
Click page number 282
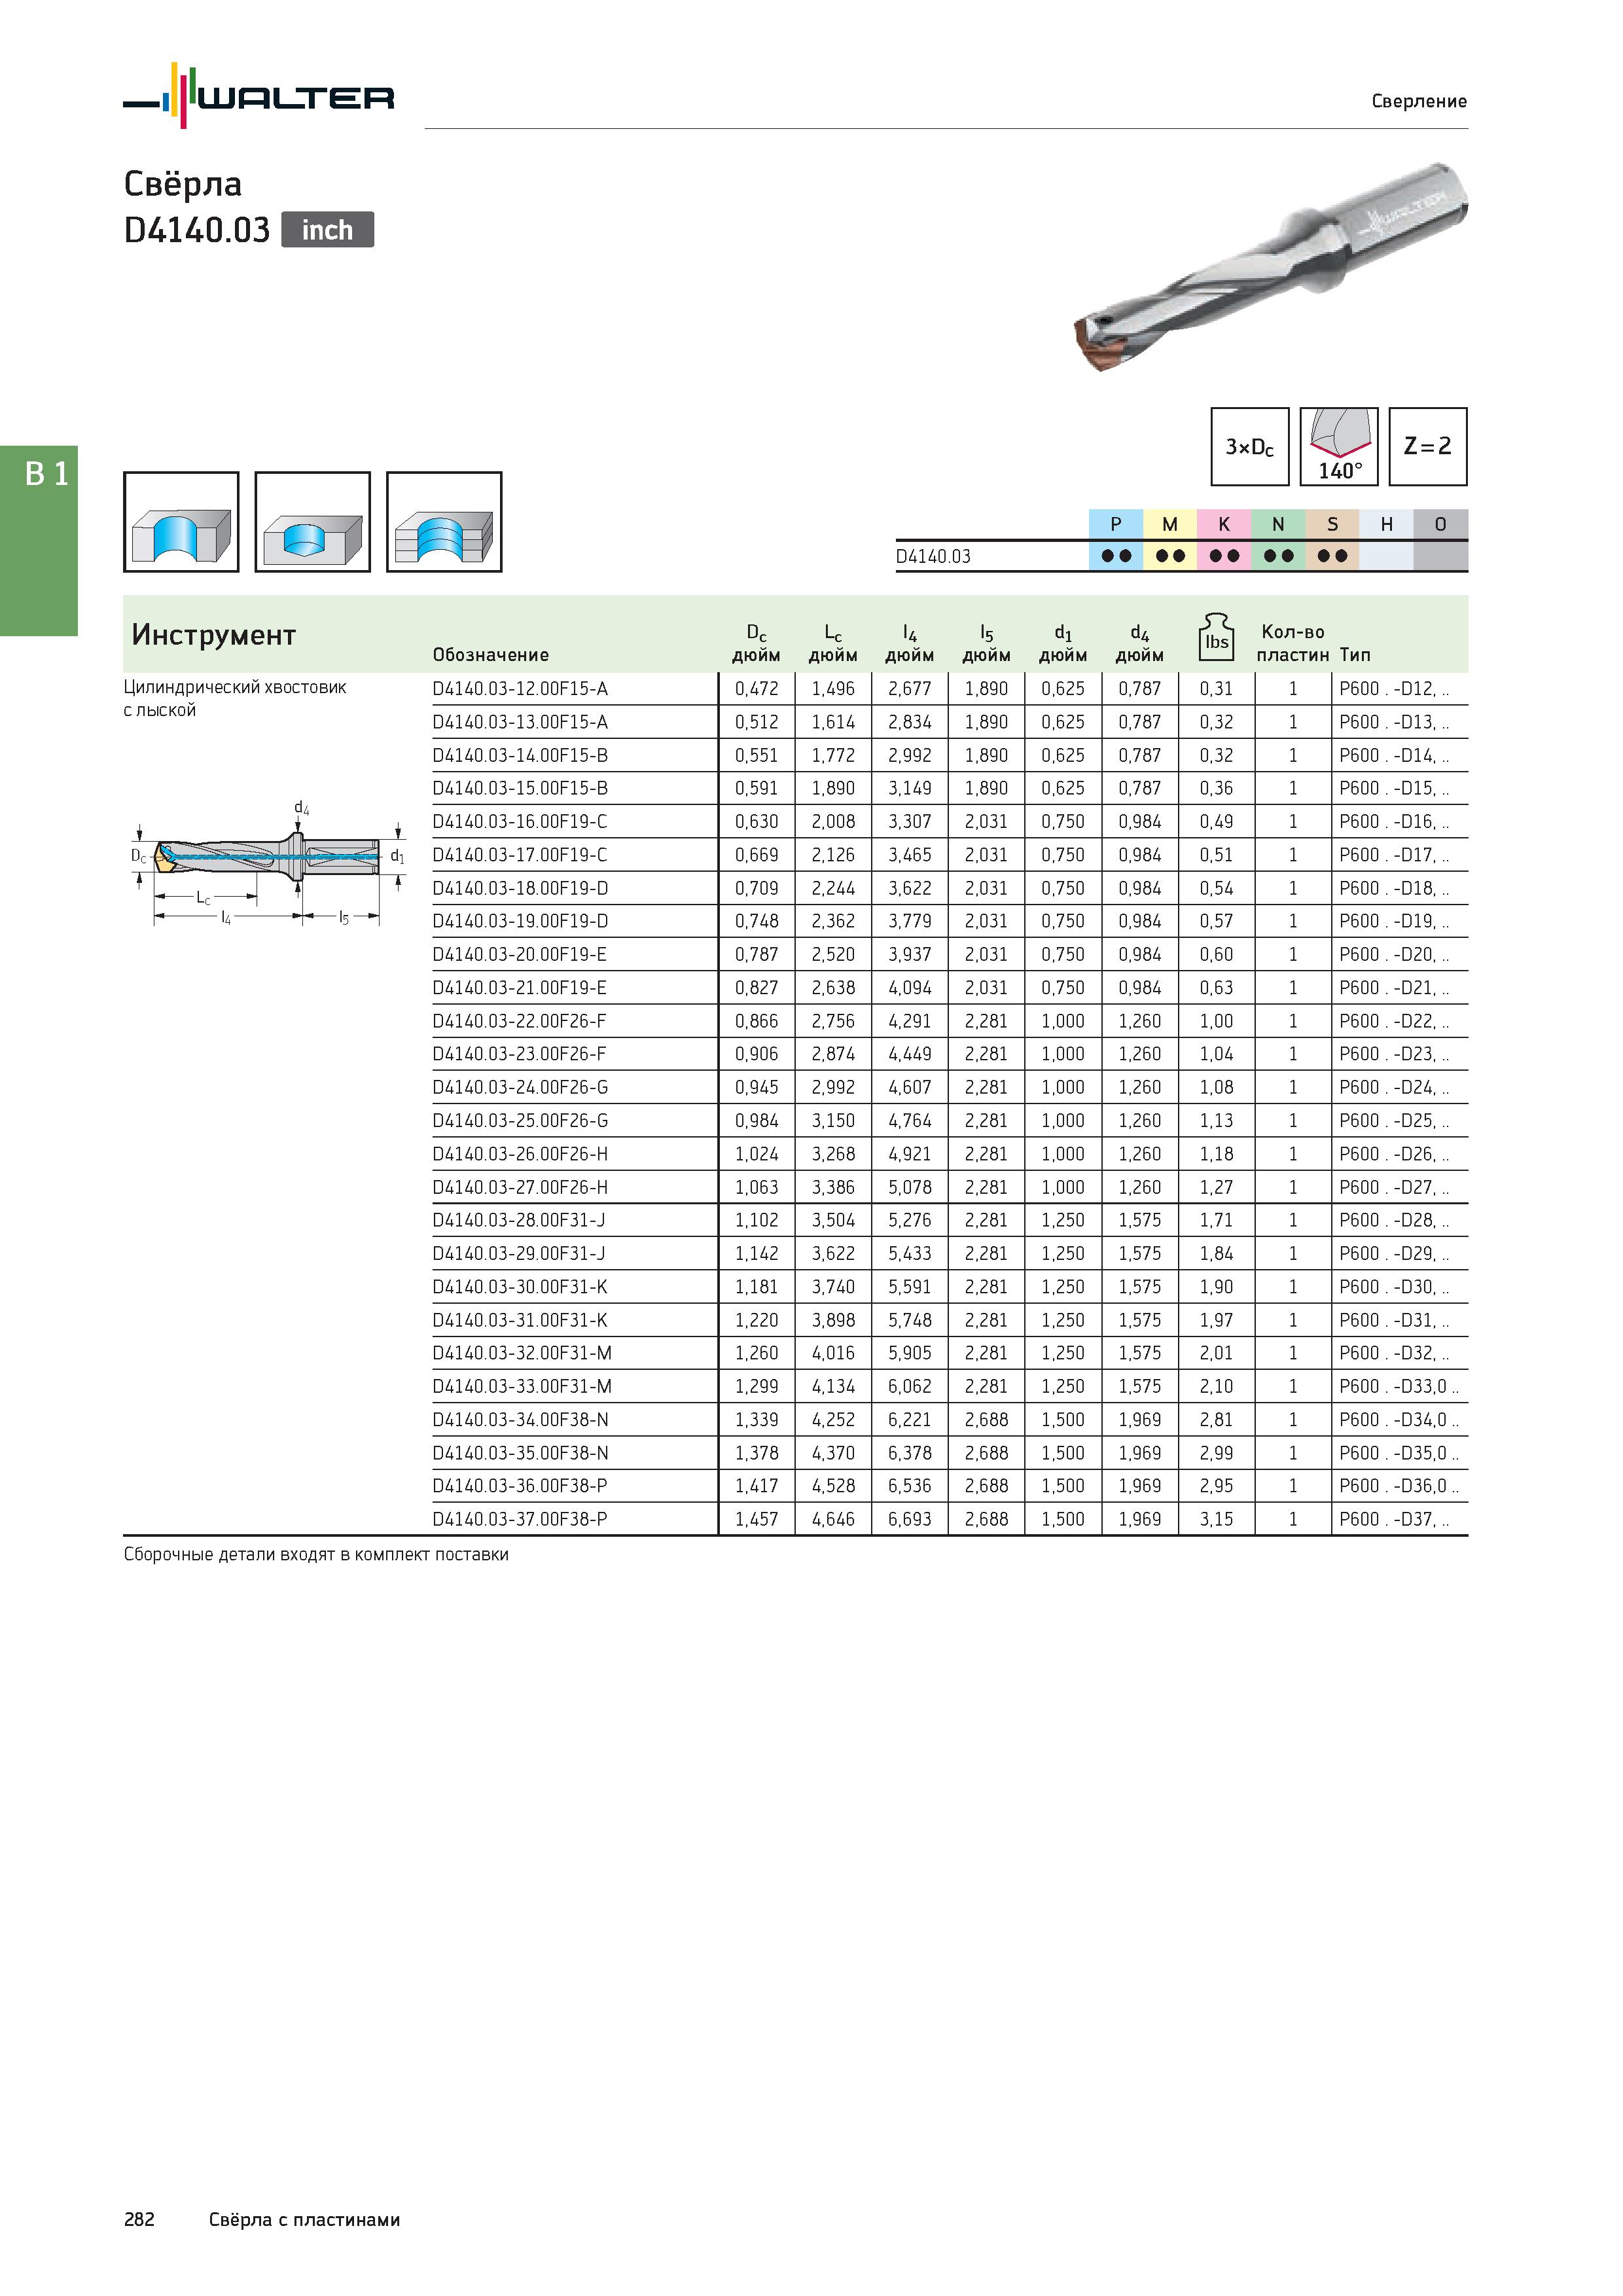(x=139, y=2220)
